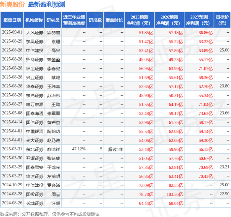Image resolution: width=231 pixels, height=217 pixels.
Task: Click 招商证券 institution cell
Action: tap(35, 59)
